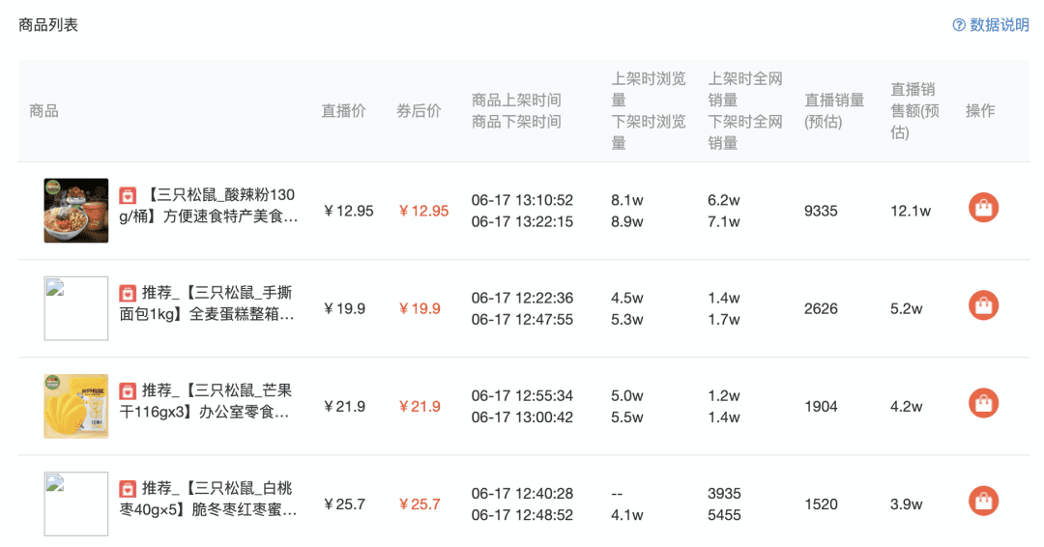Open the 三只松鼠_手撕面包1kg product title
The image size is (1044, 547).
point(219,303)
